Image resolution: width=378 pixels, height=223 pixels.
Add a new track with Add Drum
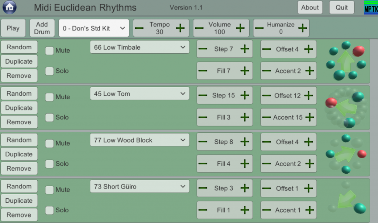[x=42, y=28]
